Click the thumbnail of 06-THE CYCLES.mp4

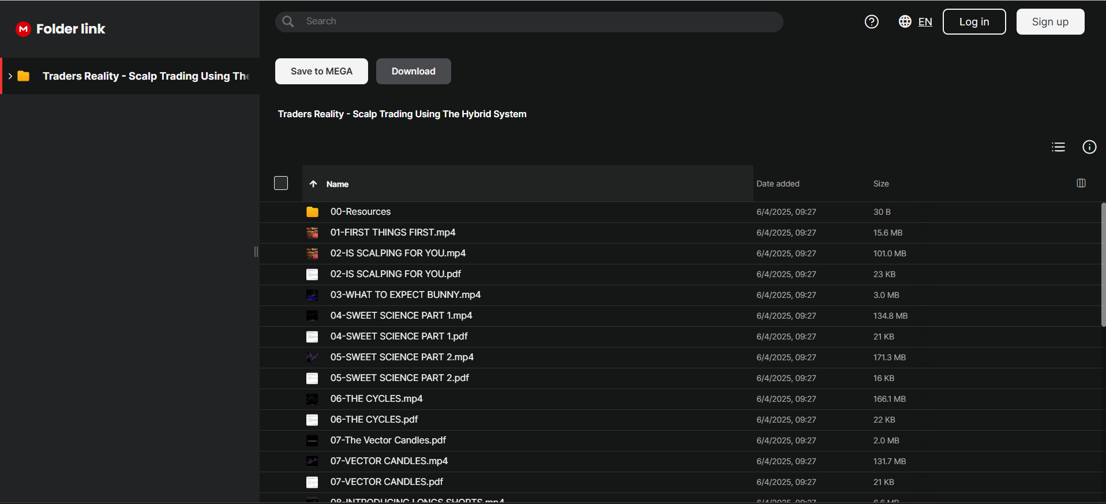[312, 399]
